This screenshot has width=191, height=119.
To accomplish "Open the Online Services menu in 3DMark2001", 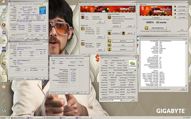I will (x=97, y=4).
